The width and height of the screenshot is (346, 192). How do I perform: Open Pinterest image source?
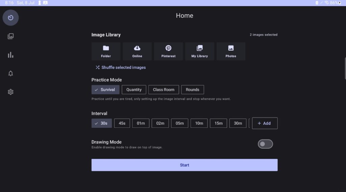click(168, 51)
